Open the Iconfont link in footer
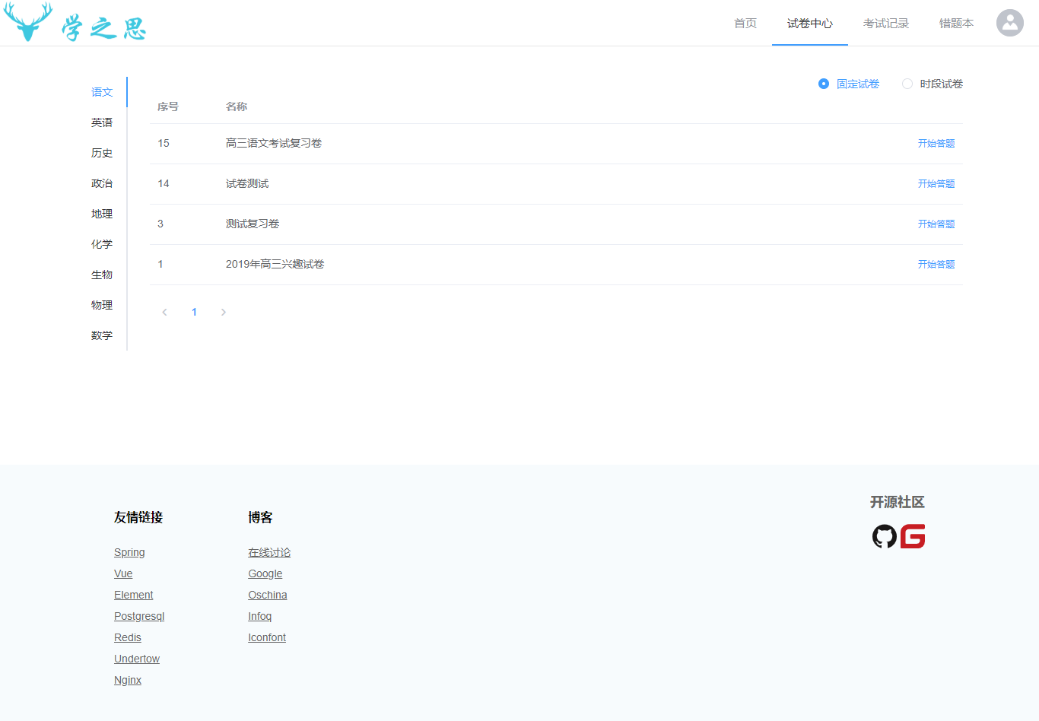This screenshot has height=721, width=1039. click(267, 637)
